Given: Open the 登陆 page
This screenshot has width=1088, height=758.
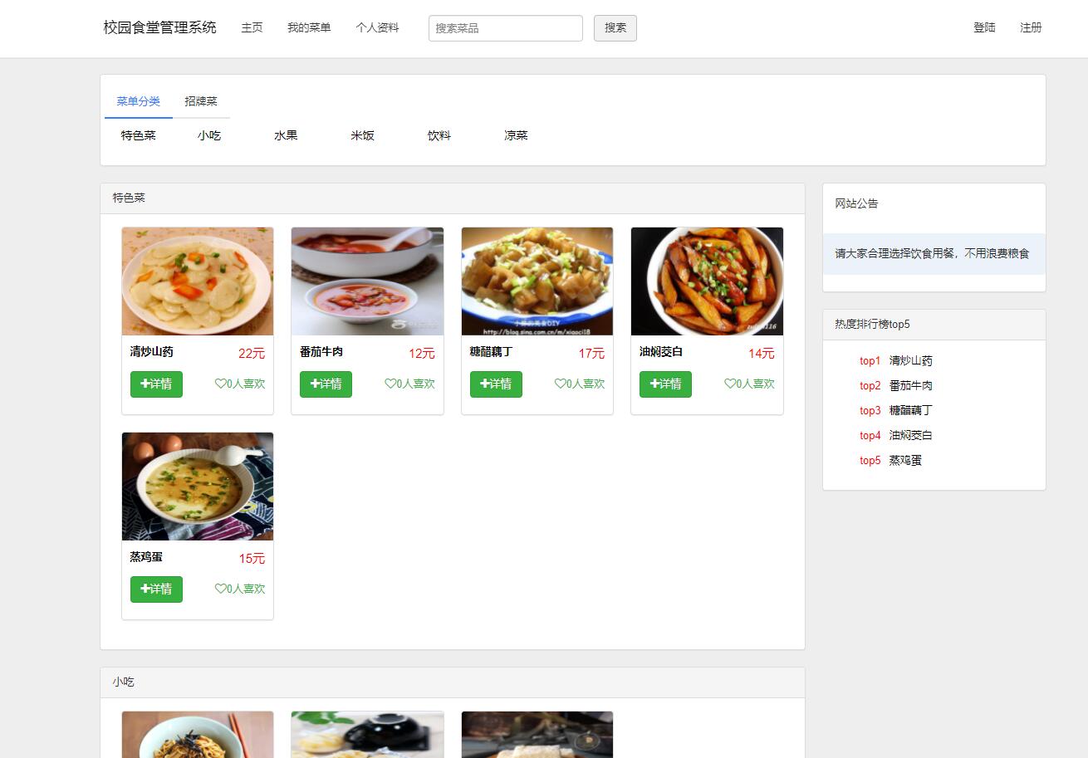Looking at the screenshot, I should [984, 27].
